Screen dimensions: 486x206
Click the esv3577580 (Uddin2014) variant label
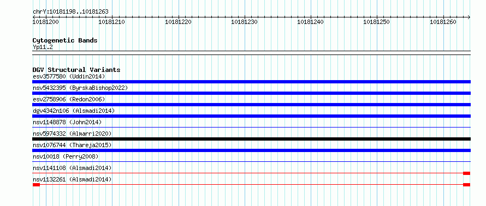click(x=69, y=76)
